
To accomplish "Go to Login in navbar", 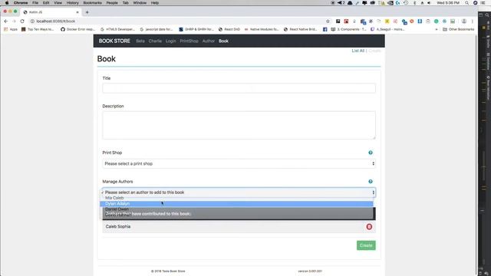I will pyautogui.click(x=170, y=41).
